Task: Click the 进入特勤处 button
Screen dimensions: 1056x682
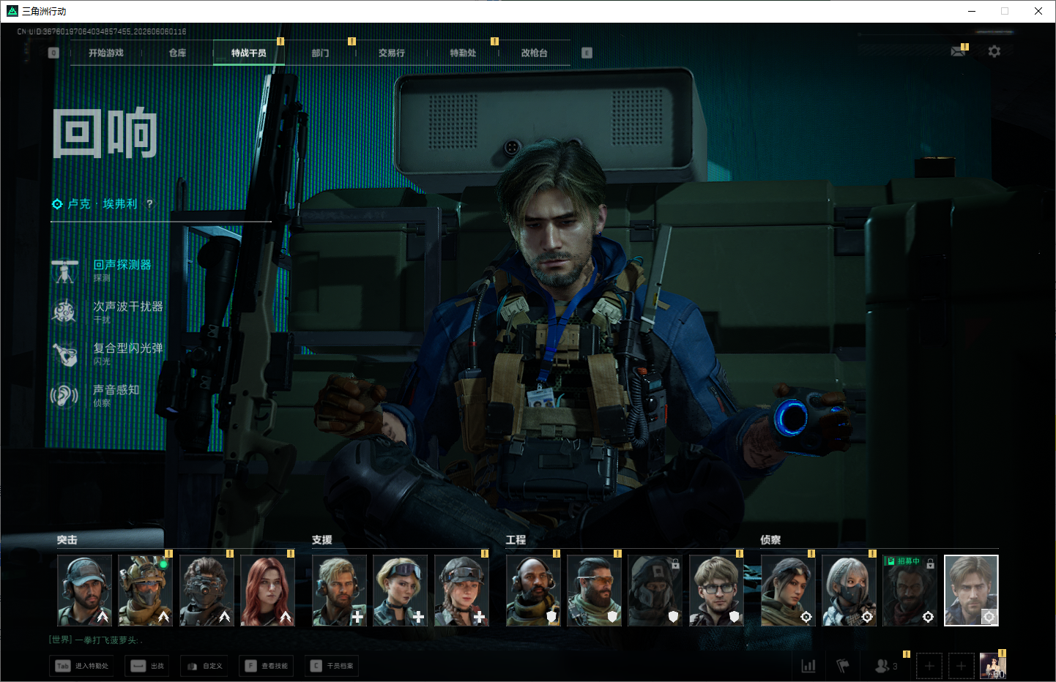Action: pyautogui.click(x=82, y=666)
